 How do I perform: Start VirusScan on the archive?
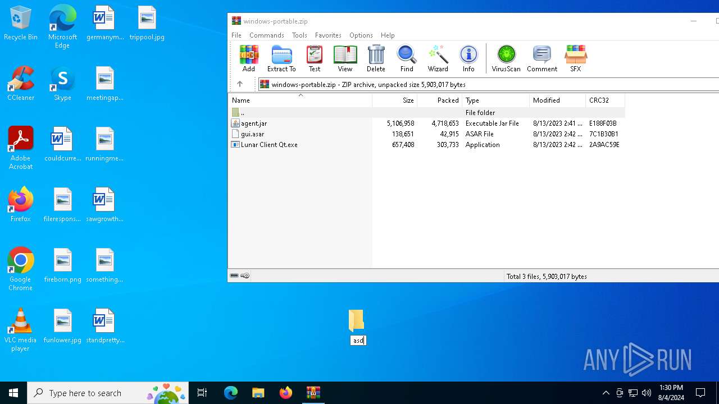pyautogui.click(x=506, y=58)
